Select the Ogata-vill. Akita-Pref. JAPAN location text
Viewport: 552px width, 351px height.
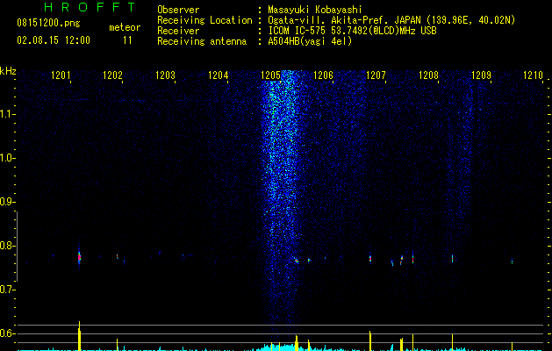391,20
